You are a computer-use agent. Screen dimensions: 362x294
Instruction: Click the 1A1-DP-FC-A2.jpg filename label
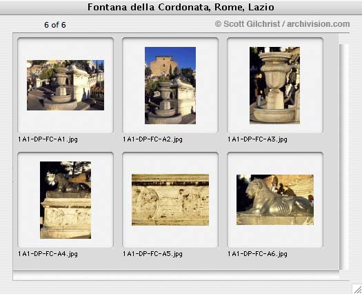pos(152,139)
